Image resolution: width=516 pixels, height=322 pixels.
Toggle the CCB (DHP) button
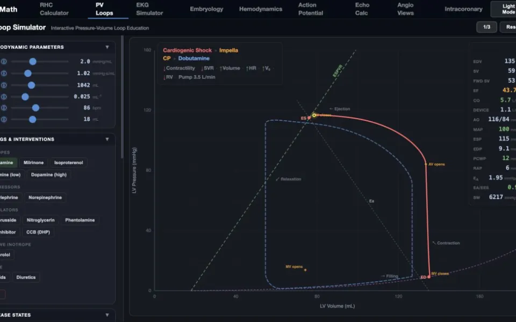(38, 232)
